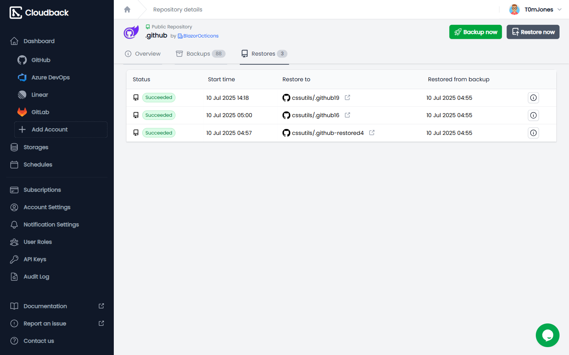The height and width of the screenshot is (355, 569).
Task: Open Documentation external link
Action: click(57, 306)
